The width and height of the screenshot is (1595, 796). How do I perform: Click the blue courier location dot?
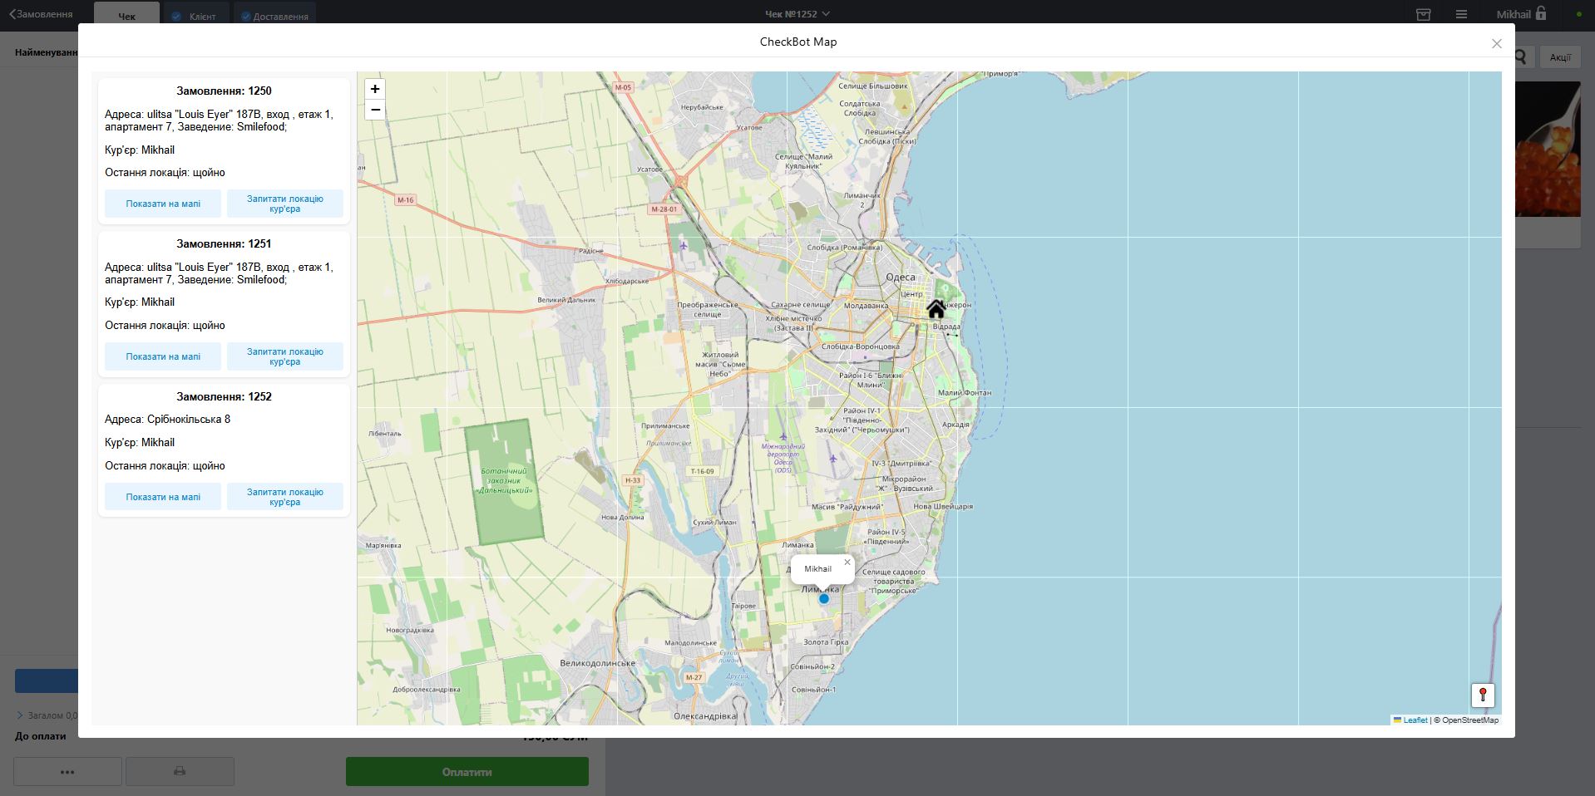click(824, 598)
